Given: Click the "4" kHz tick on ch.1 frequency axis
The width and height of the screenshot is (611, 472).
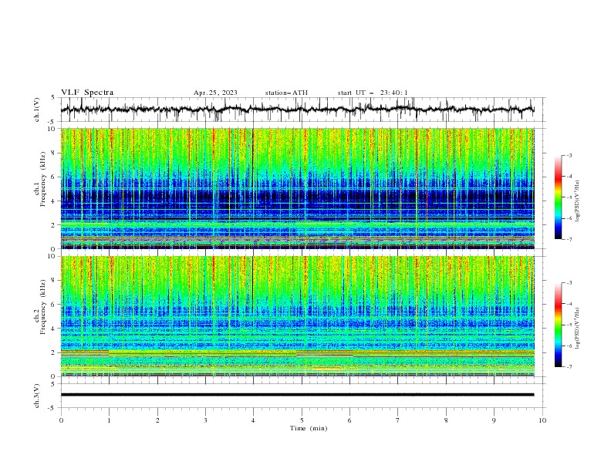Looking at the screenshot, I should [x=55, y=201].
